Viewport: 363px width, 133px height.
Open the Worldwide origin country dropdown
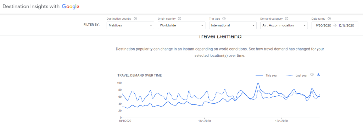tap(181, 25)
